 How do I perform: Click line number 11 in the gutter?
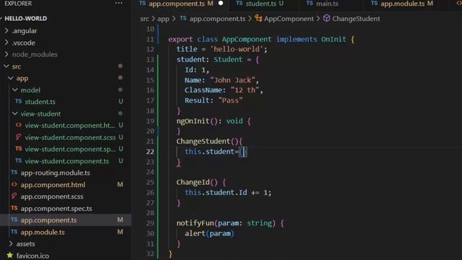(150, 39)
